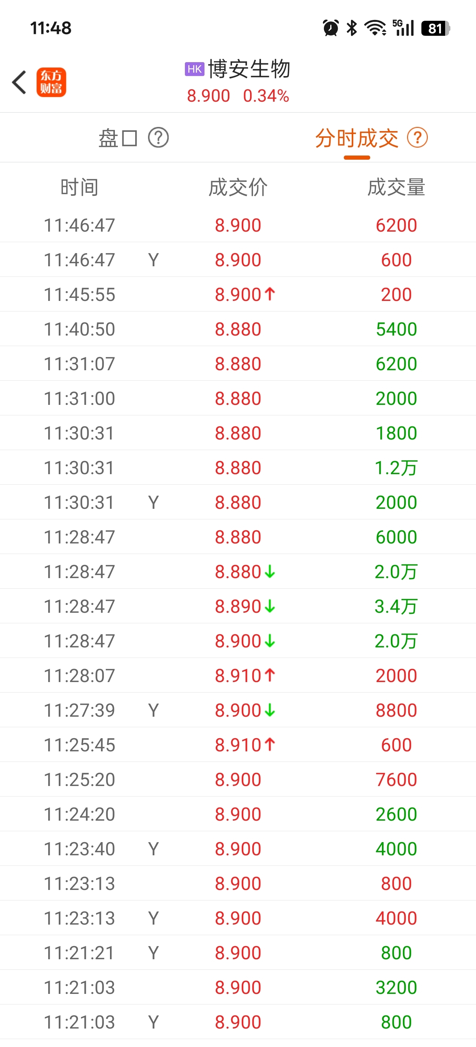Tap the purple HK market badge
Screen dimensions: 476x1047
pyautogui.click(x=194, y=69)
